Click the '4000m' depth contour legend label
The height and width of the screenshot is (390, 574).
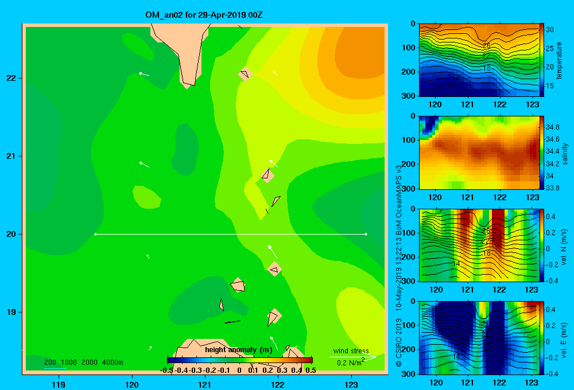pyautogui.click(x=113, y=362)
